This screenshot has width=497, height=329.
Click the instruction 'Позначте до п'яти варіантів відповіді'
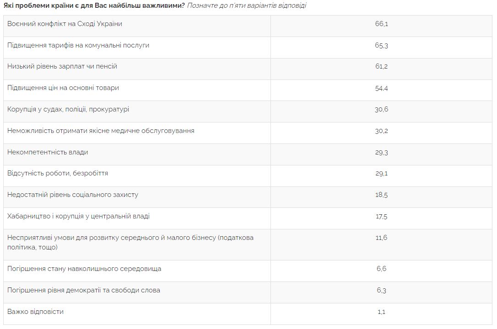246,5
